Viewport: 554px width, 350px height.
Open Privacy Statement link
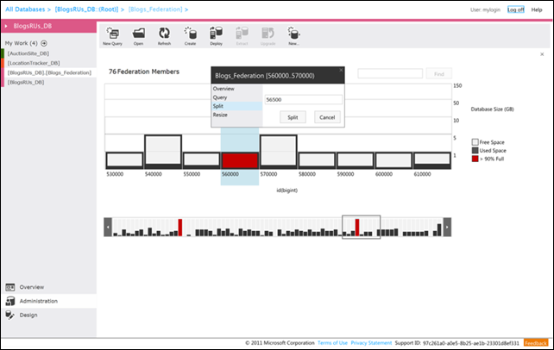click(x=371, y=343)
